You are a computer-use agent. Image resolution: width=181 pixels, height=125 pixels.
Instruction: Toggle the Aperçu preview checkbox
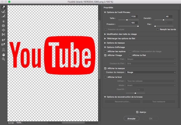pos(137,112)
